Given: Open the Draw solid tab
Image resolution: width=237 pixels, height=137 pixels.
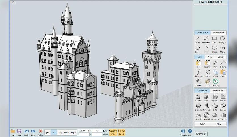Looking at the screenshot, I should (218, 33).
